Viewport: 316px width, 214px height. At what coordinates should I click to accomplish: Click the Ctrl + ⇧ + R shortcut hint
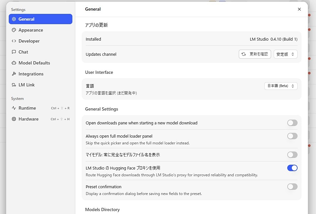pyautogui.click(x=60, y=108)
